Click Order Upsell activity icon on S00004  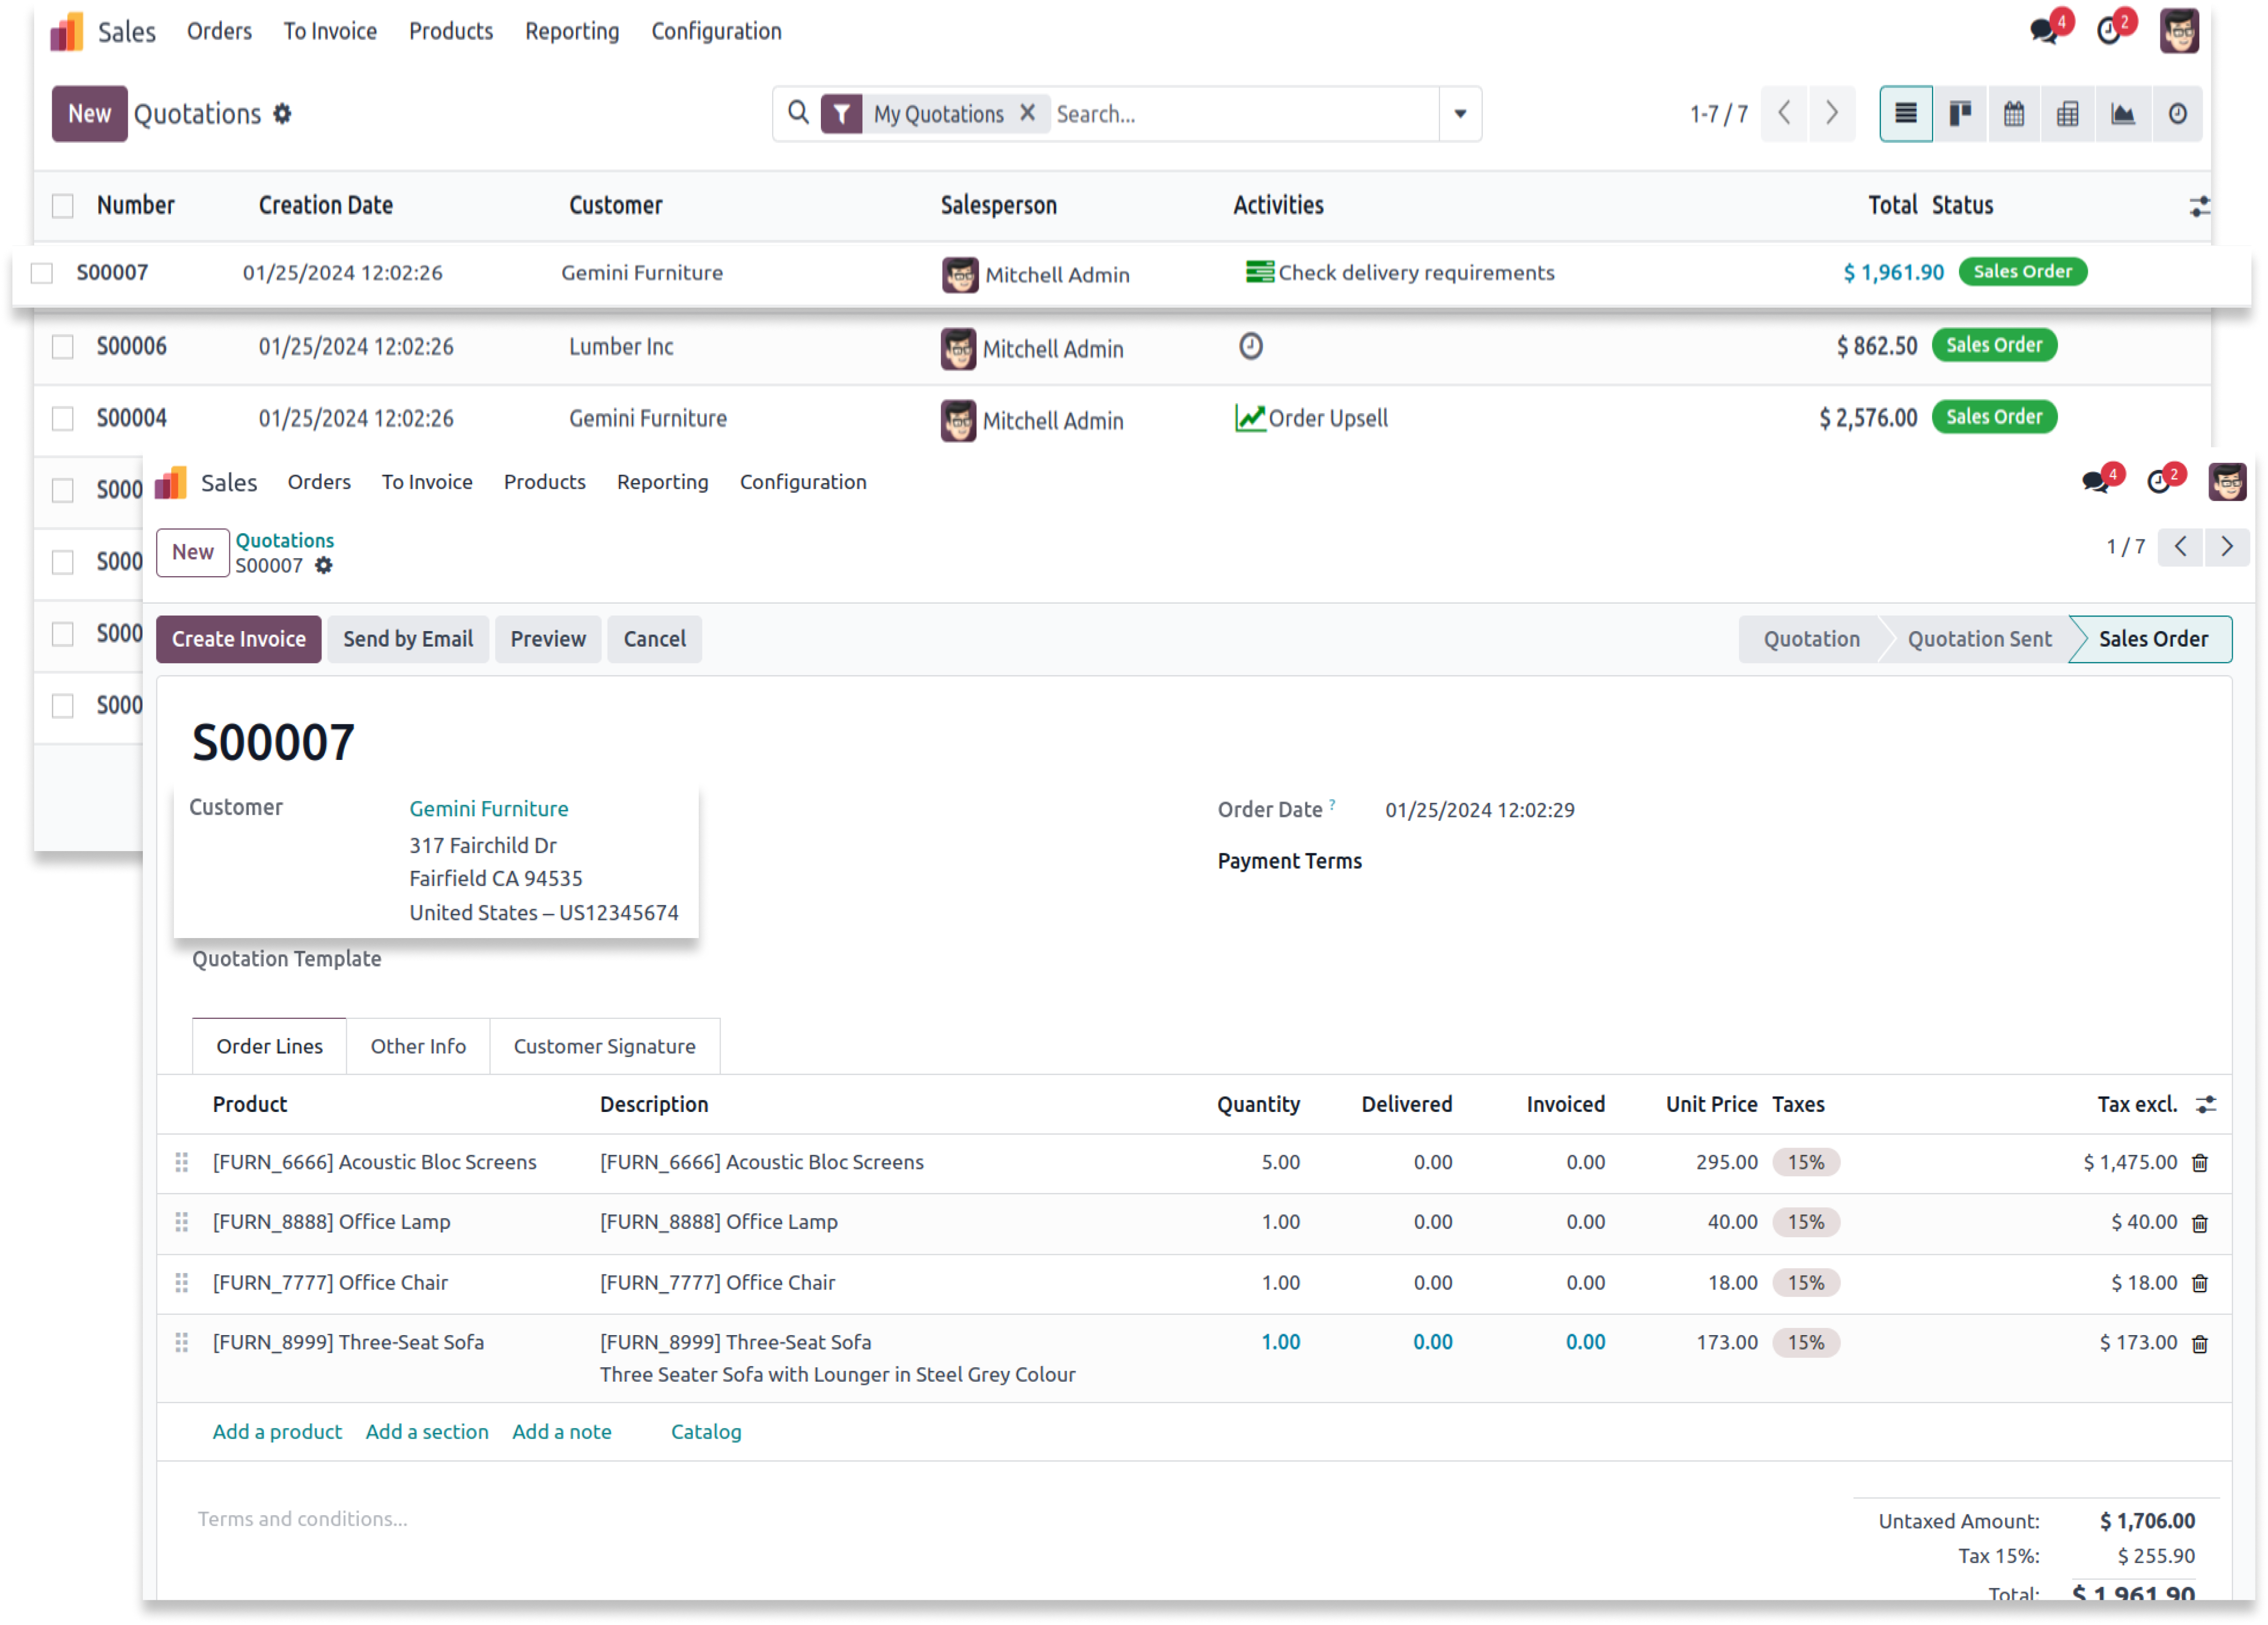pos(1250,418)
